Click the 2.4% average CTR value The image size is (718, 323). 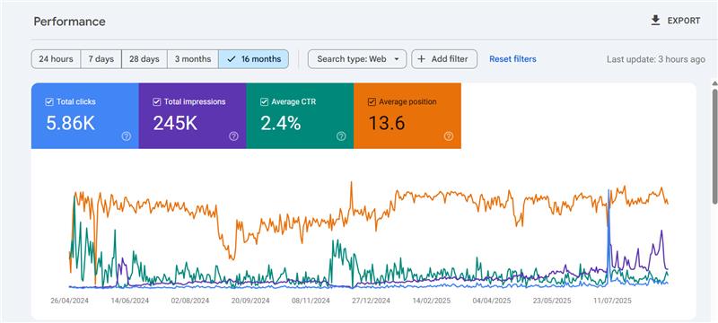(x=281, y=123)
